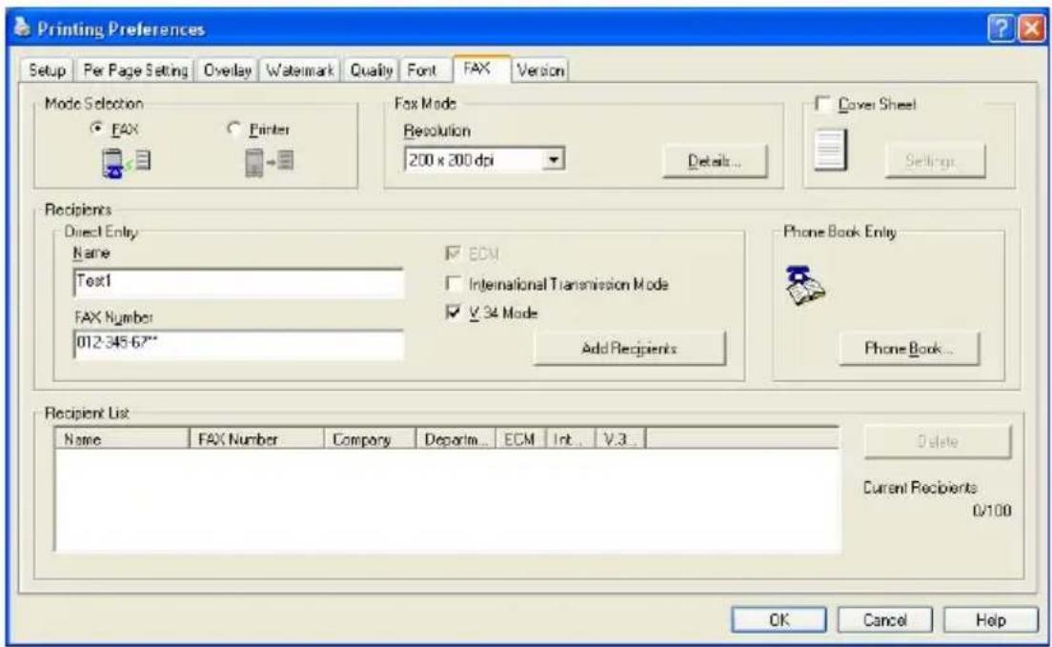This screenshot has width=1052, height=647.
Task: Toggle the ECM checkbox
Action: 453,253
